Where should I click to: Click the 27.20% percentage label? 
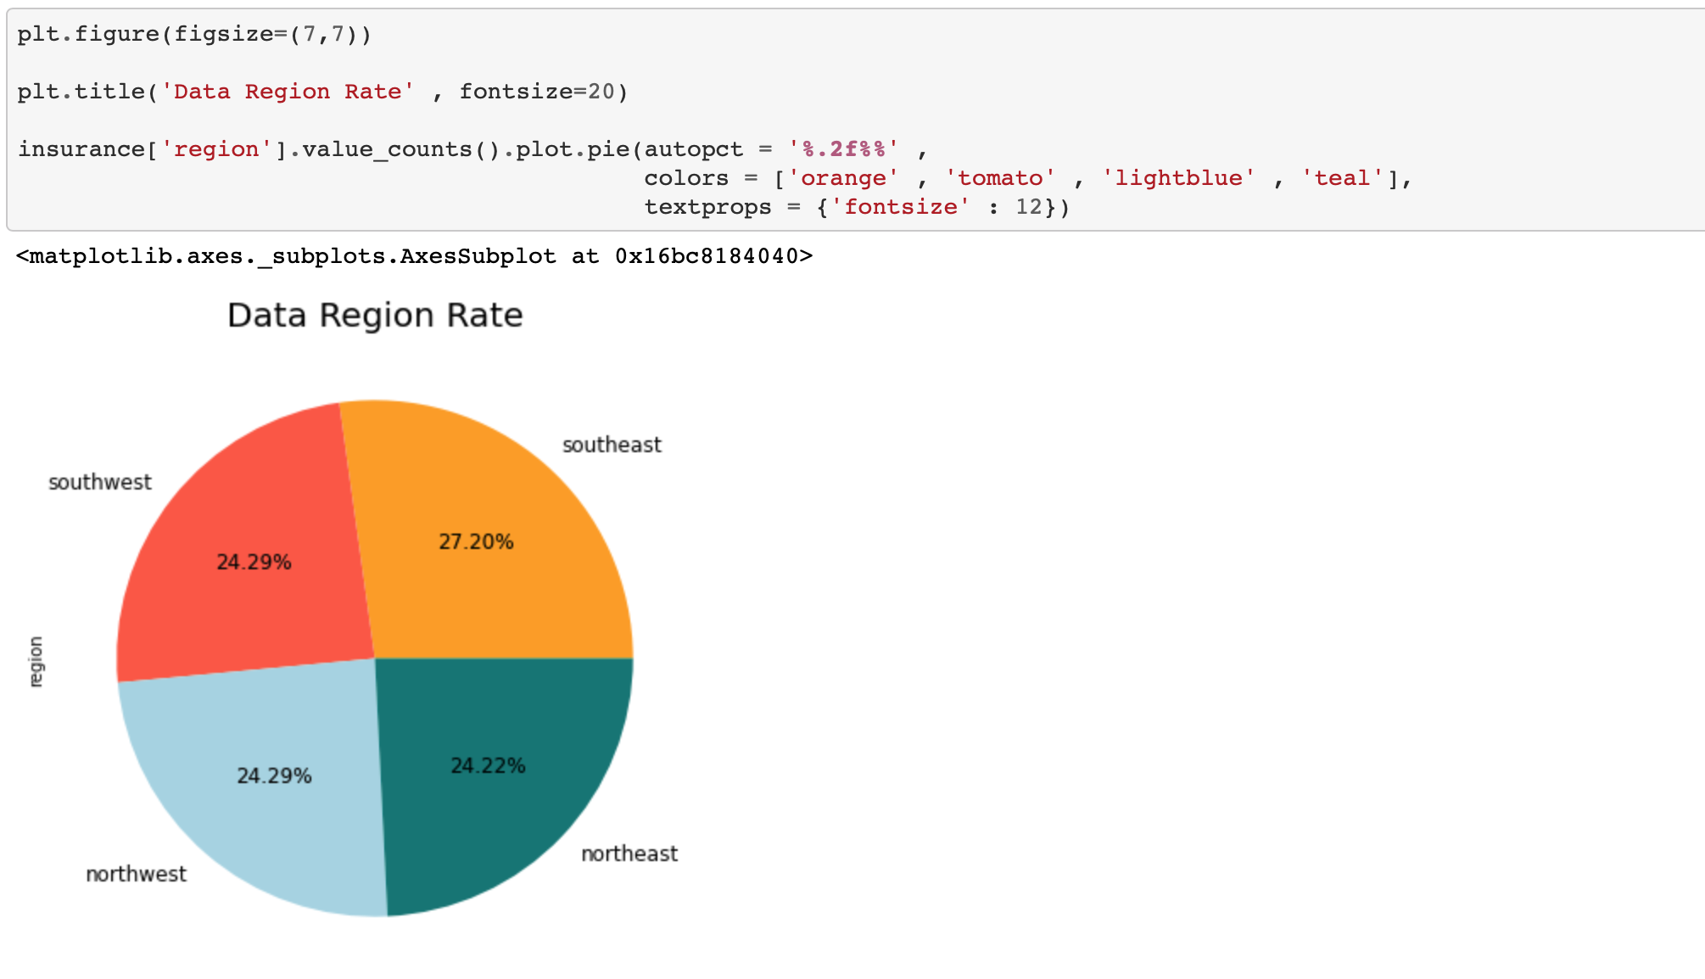pyautogui.click(x=476, y=542)
